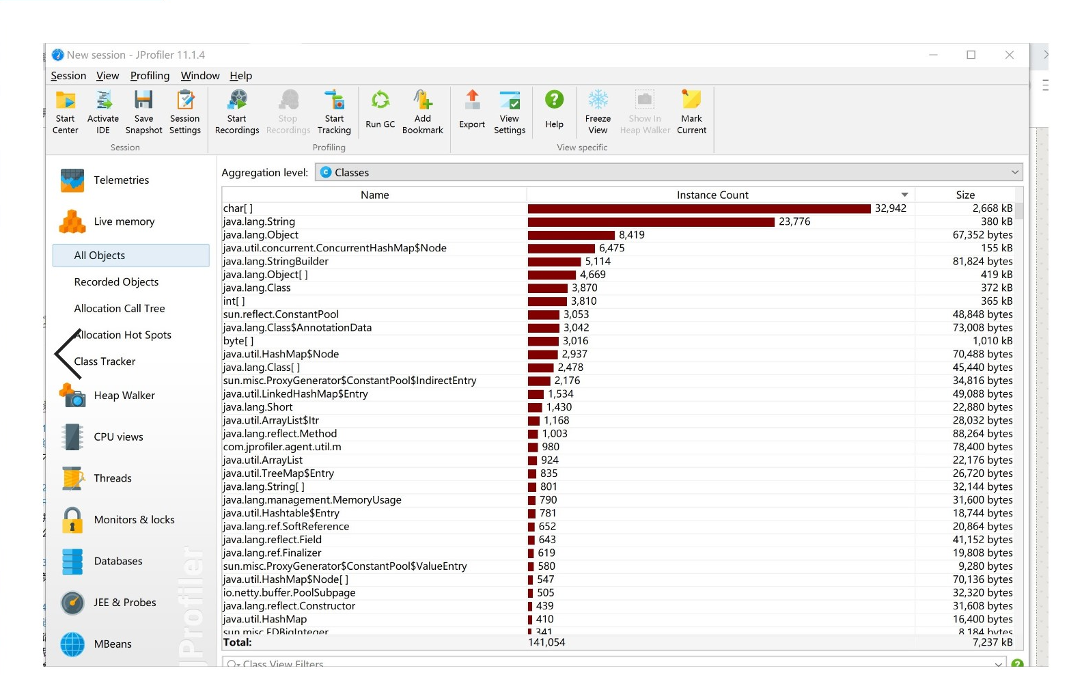Click the com.jprofiler.agent.util.m row
Screen dimensions: 1069x675
point(618,447)
